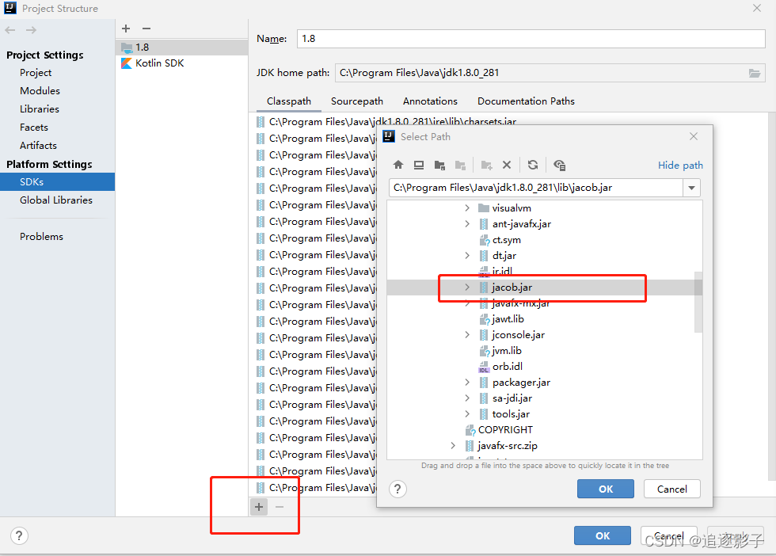
Task: Click the help icon in Project Structure window
Action: click(x=19, y=535)
